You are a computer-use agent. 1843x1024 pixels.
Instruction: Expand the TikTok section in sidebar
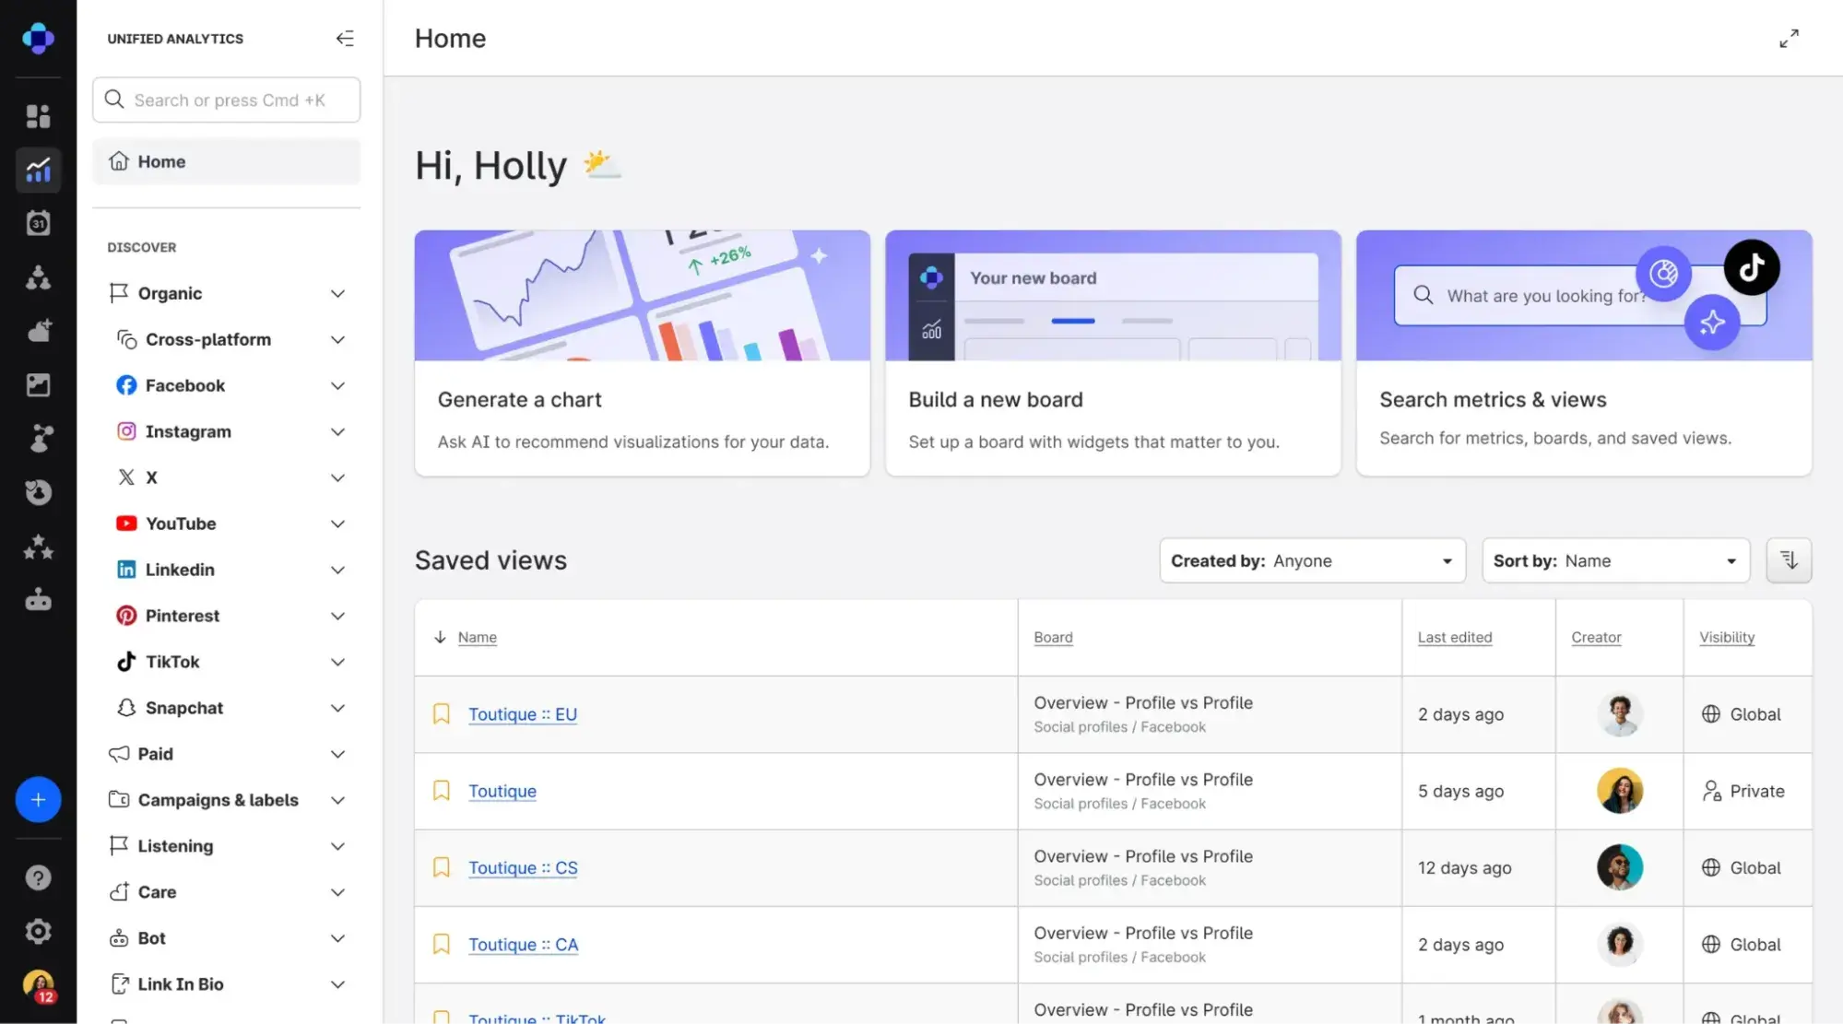337,661
